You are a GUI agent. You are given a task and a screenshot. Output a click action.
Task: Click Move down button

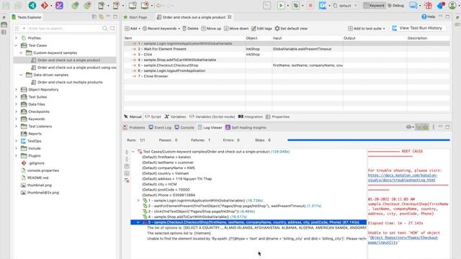[236, 29]
